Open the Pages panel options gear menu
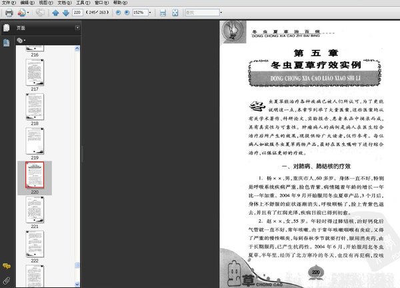Image resolution: width=400 pixels, height=288 pixels. click(21, 40)
